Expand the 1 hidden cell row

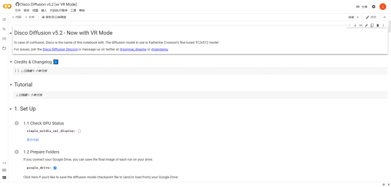(x=200, y=95)
